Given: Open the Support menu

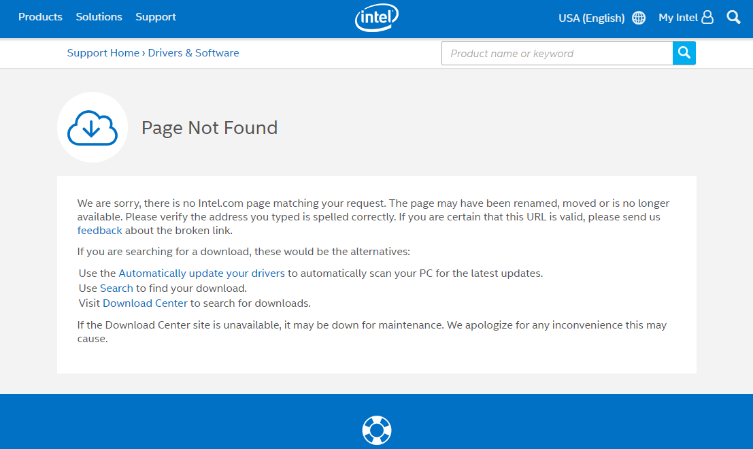Looking at the screenshot, I should coord(156,17).
